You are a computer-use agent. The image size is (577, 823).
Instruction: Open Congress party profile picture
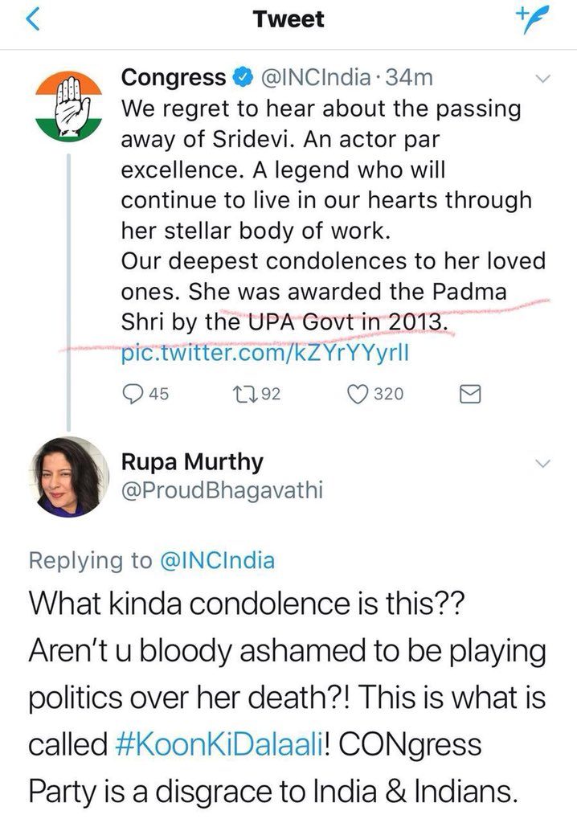69,107
